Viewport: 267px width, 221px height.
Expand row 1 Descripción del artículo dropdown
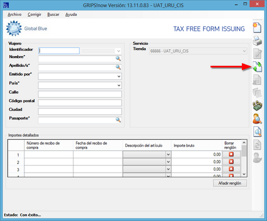[168, 155]
